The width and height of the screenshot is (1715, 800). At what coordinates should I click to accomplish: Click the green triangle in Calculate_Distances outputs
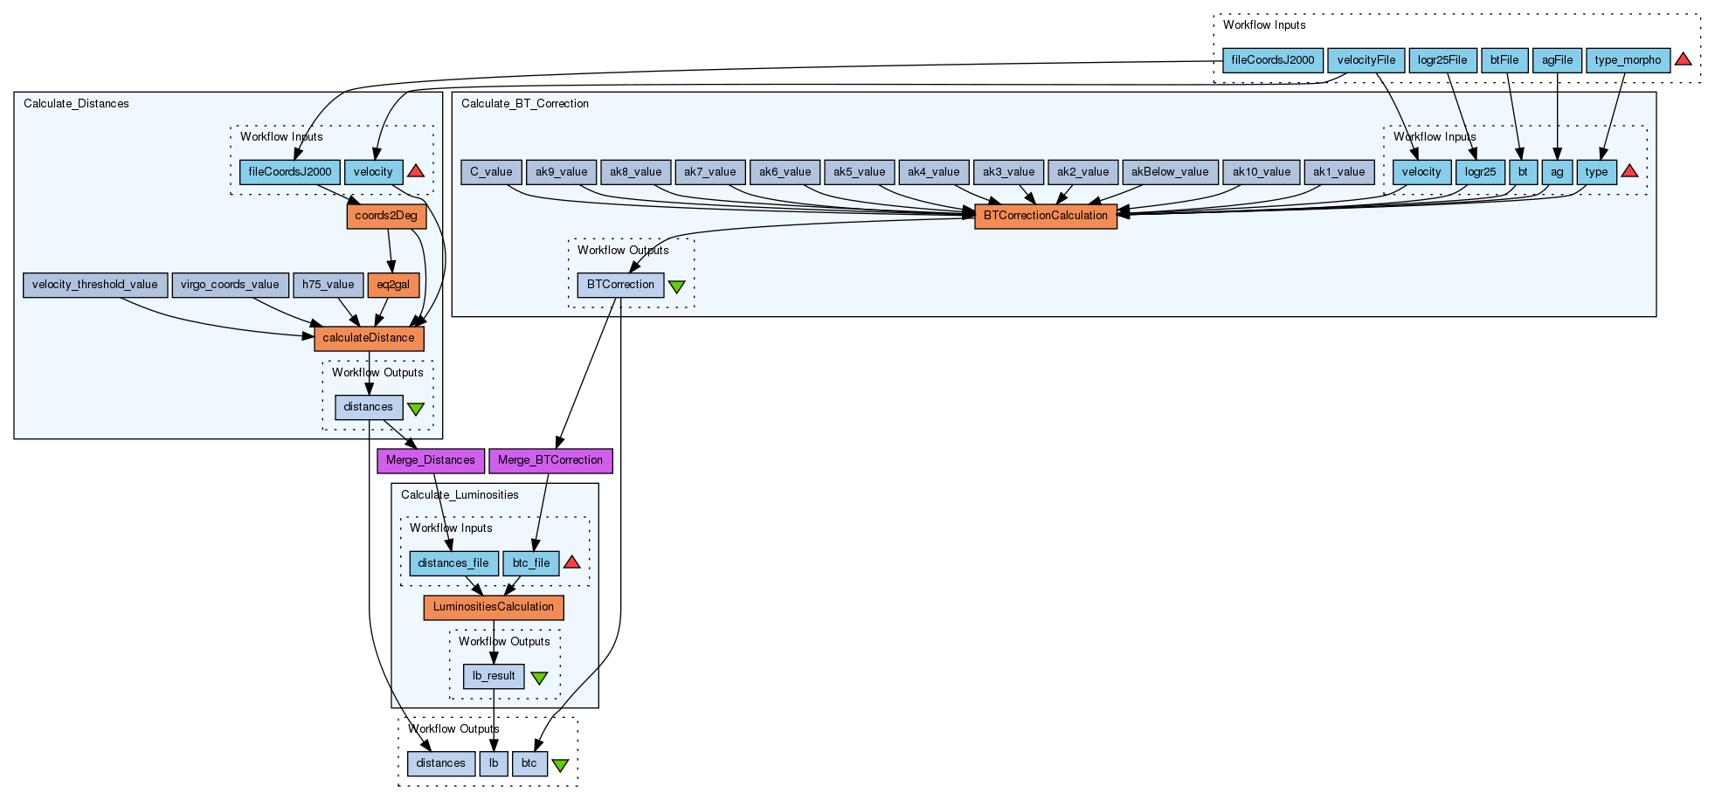click(x=416, y=408)
